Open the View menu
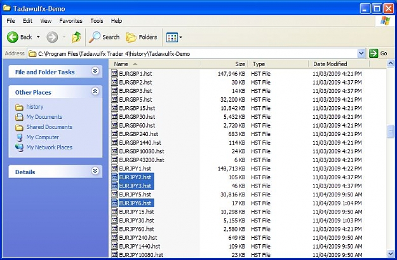Screen dimensions: 397x260 click(46, 21)
